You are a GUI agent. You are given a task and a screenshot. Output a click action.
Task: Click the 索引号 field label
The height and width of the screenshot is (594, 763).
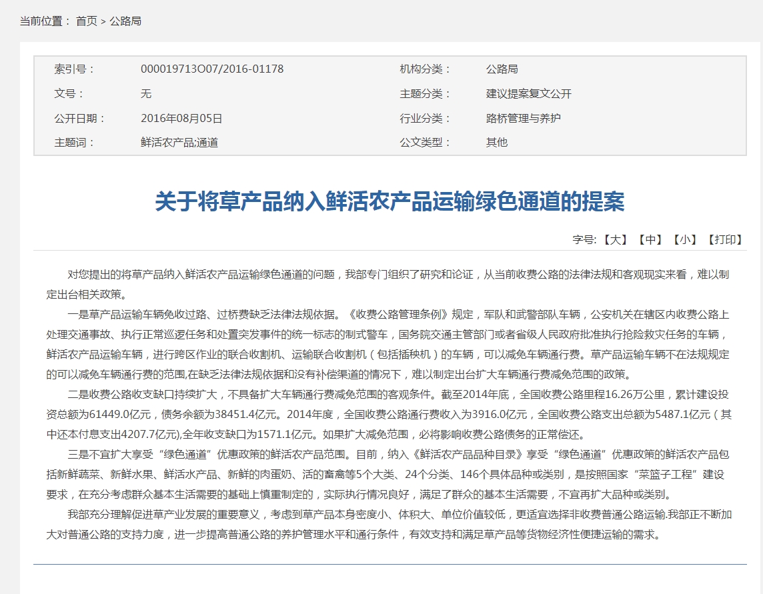(75, 69)
